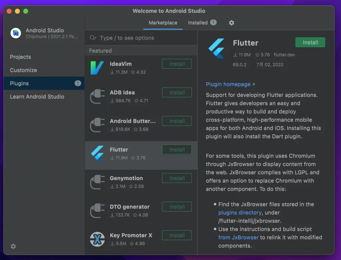Viewport: 341px width, 260px height.
Task: Open Projects in the sidebar
Action: pos(20,57)
